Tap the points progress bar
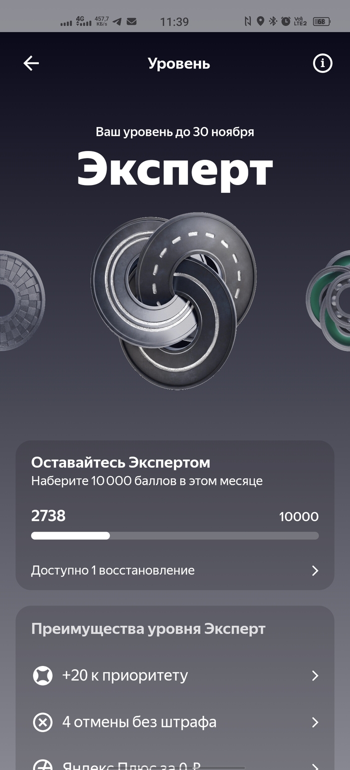350x770 pixels. (x=175, y=535)
